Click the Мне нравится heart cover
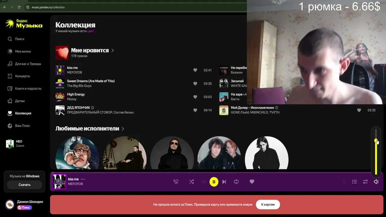The image size is (386, 217). click(62, 53)
